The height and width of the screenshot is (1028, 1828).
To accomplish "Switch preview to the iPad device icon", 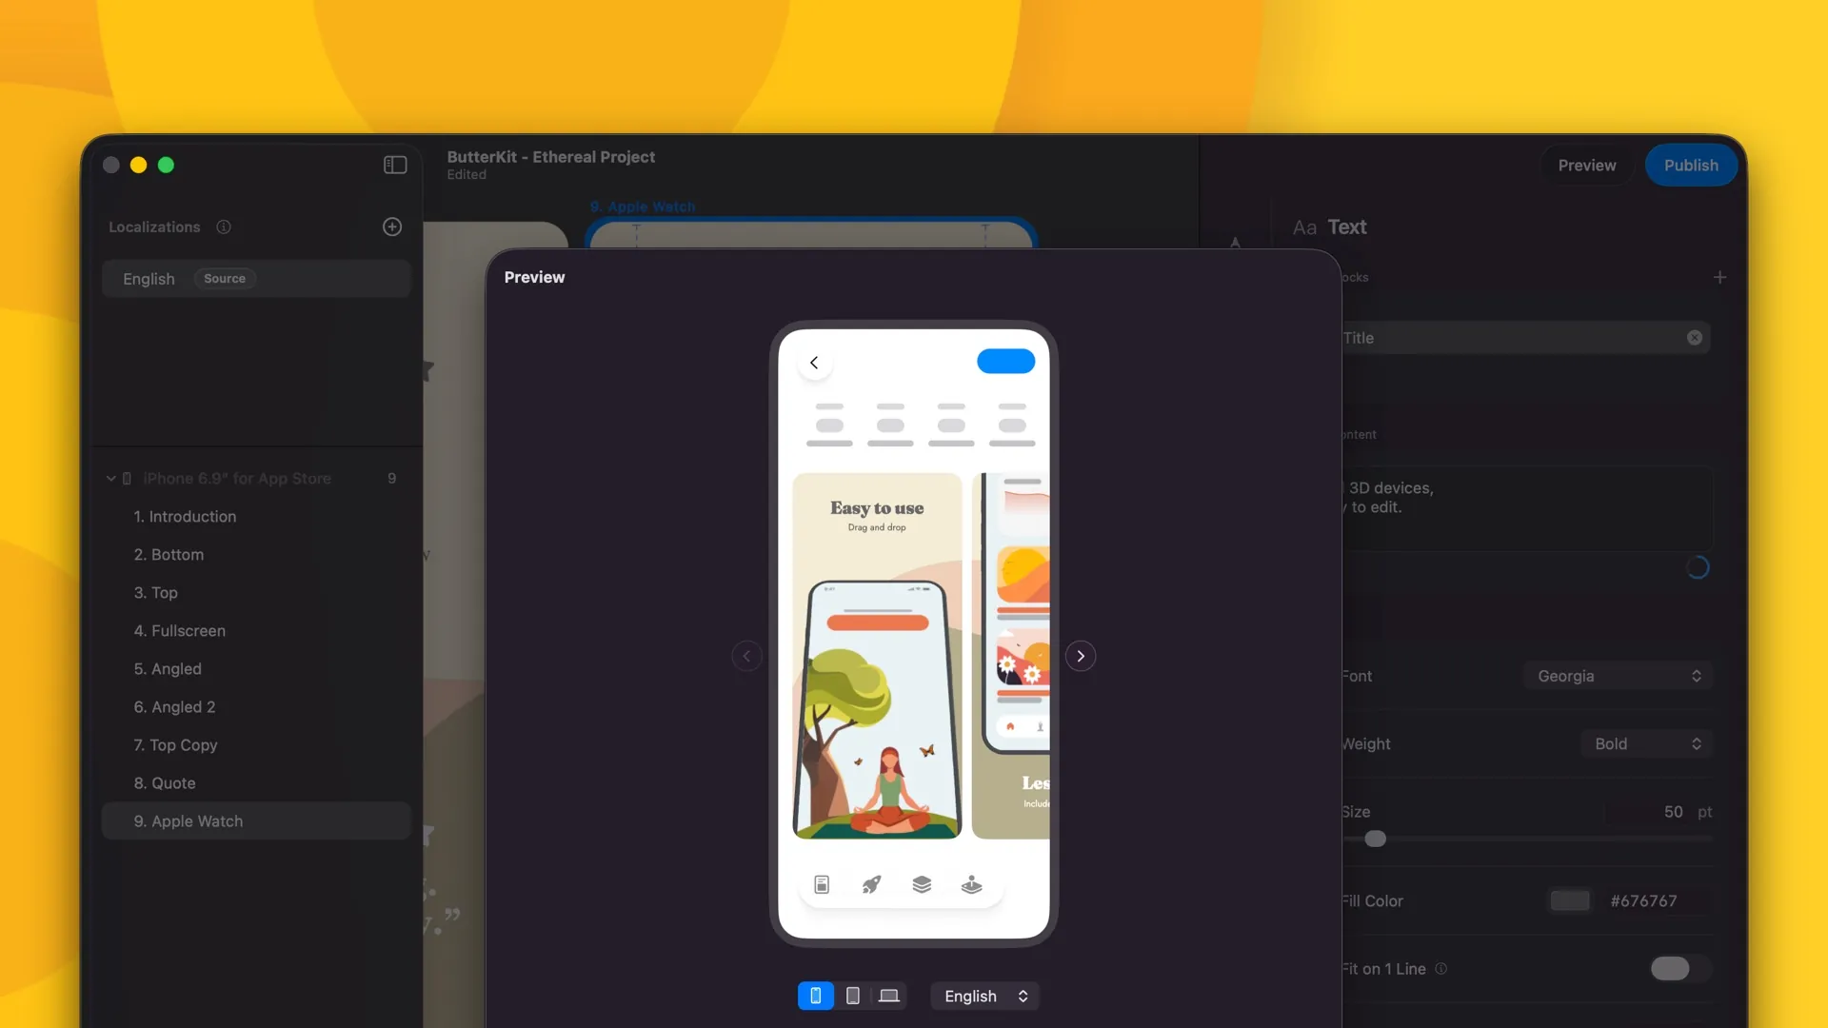I will click(852, 996).
